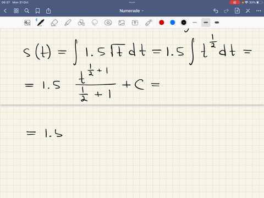
Task: Select the thickest stroke width
Action: (x=217, y=23)
